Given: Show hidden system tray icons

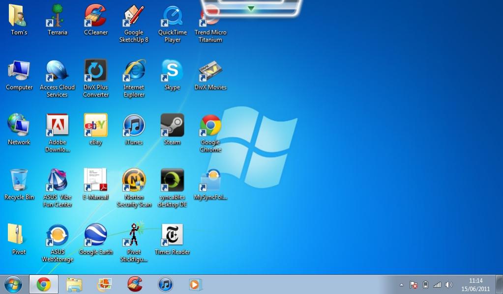Looking at the screenshot, I should pos(401,285).
